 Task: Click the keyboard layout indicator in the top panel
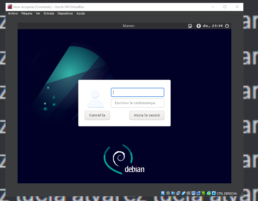coord(190,26)
